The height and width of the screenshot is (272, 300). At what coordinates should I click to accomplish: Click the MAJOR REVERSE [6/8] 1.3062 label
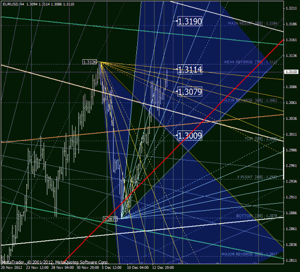coord(249,100)
